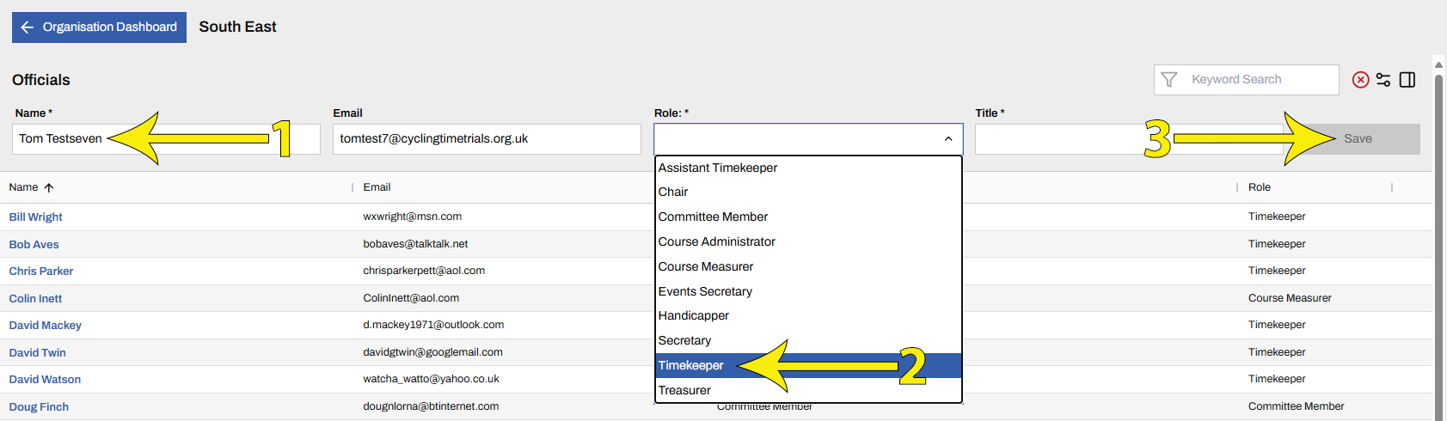Click the Keyword Search field

1260,80
